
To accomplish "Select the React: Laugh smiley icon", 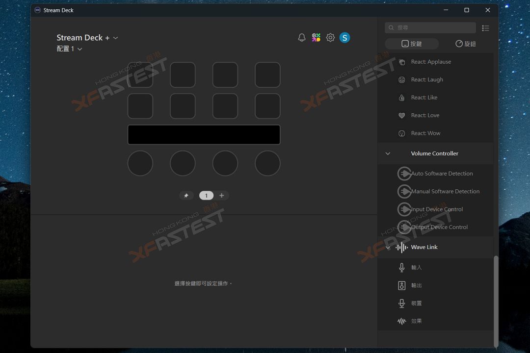I will pyautogui.click(x=401, y=80).
